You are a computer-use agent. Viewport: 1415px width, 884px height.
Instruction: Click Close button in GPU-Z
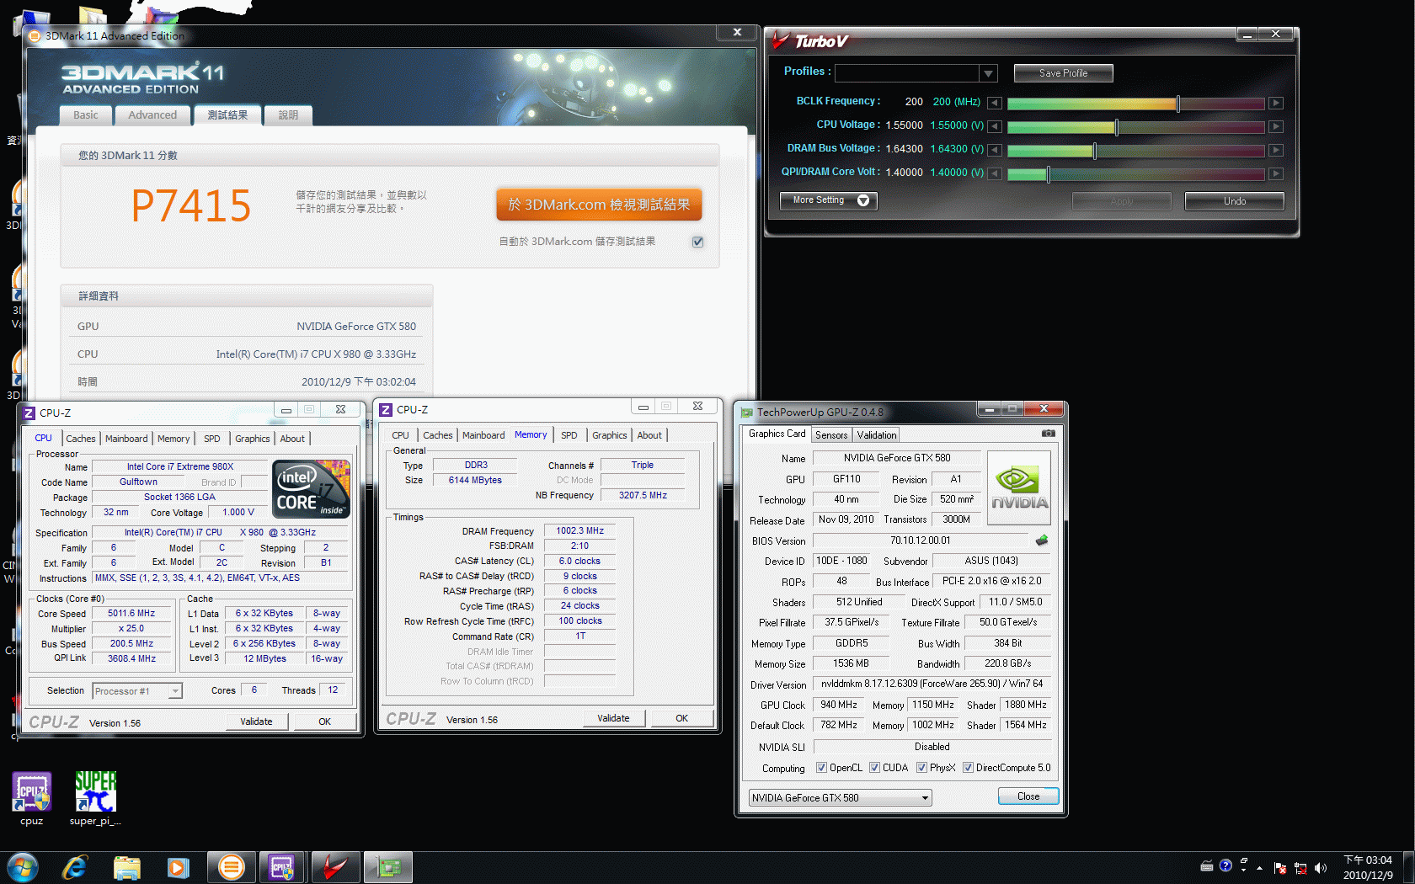[x=1028, y=796]
